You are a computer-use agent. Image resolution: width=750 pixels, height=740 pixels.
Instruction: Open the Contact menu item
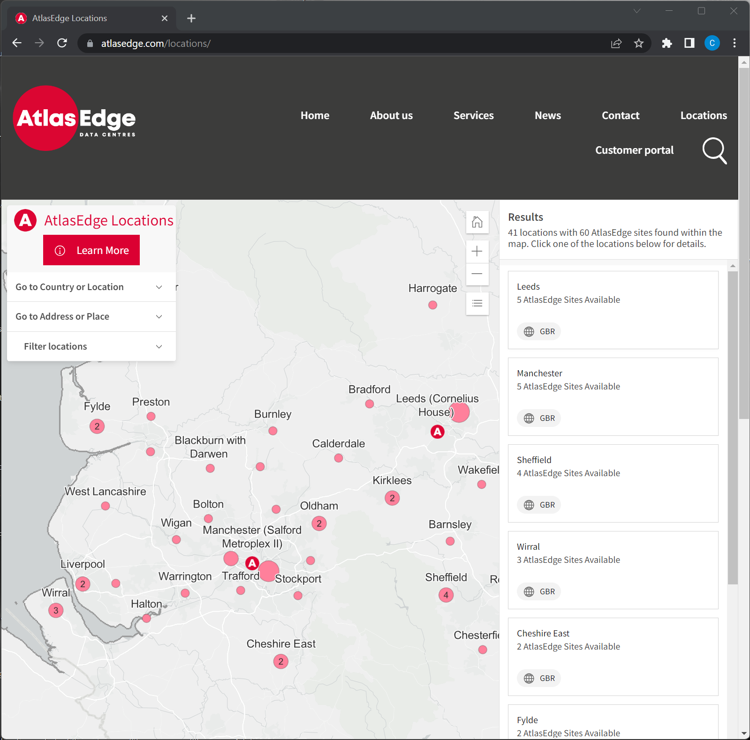pos(621,115)
